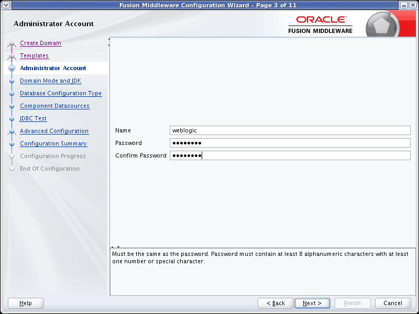Click the Name field label

(123, 130)
